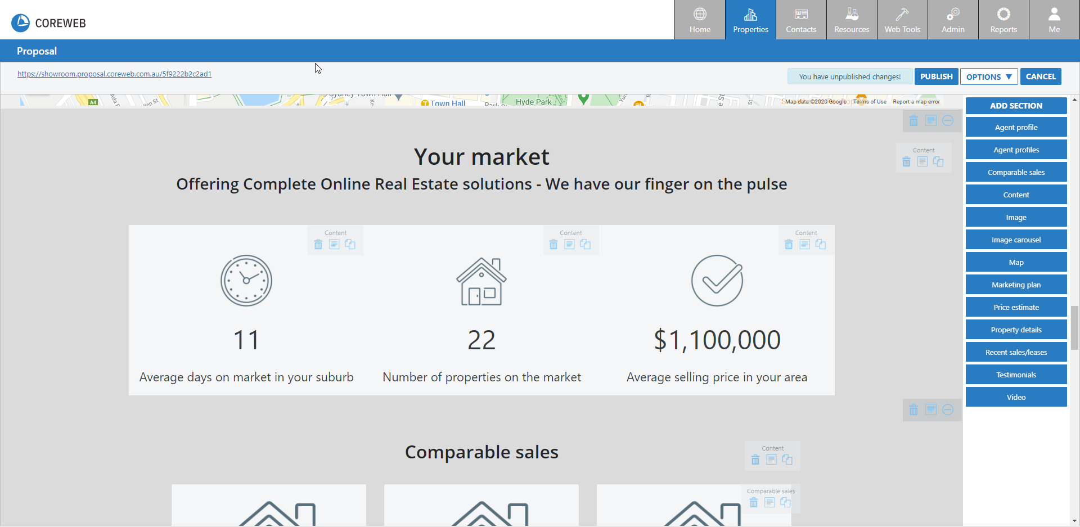The height and width of the screenshot is (527, 1080).
Task: Add a Testimonials section
Action: click(1016, 375)
